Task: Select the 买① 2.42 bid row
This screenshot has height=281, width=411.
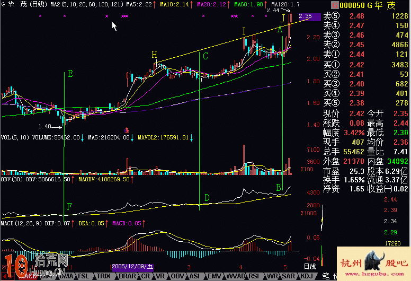Action: click(365, 65)
